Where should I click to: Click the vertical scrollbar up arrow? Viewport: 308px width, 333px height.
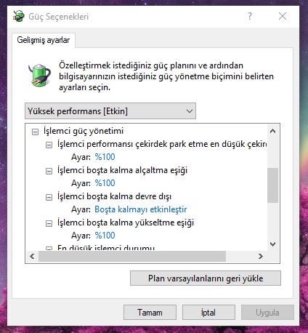272,131
